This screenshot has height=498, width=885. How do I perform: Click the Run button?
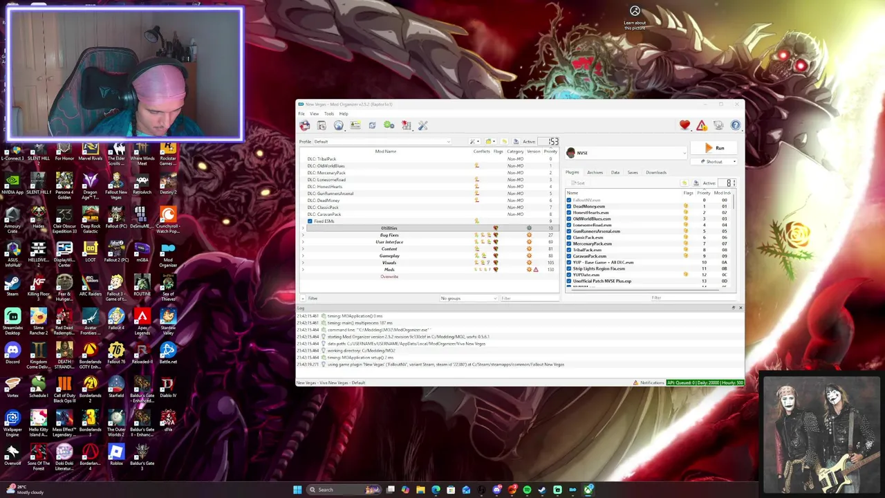coord(714,148)
